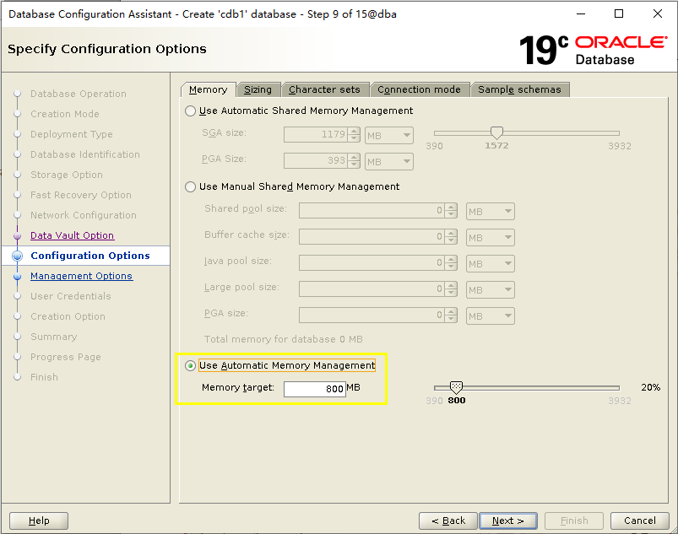
Task: Open the Buffer cache size unit dropdown
Action: pos(491,237)
